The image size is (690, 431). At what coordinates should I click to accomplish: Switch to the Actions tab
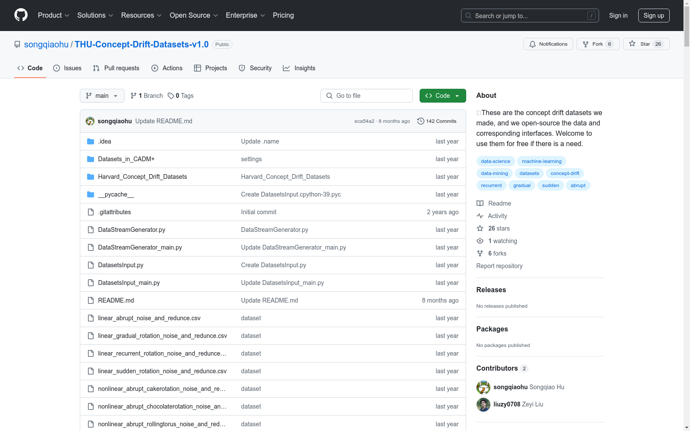(167, 68)
